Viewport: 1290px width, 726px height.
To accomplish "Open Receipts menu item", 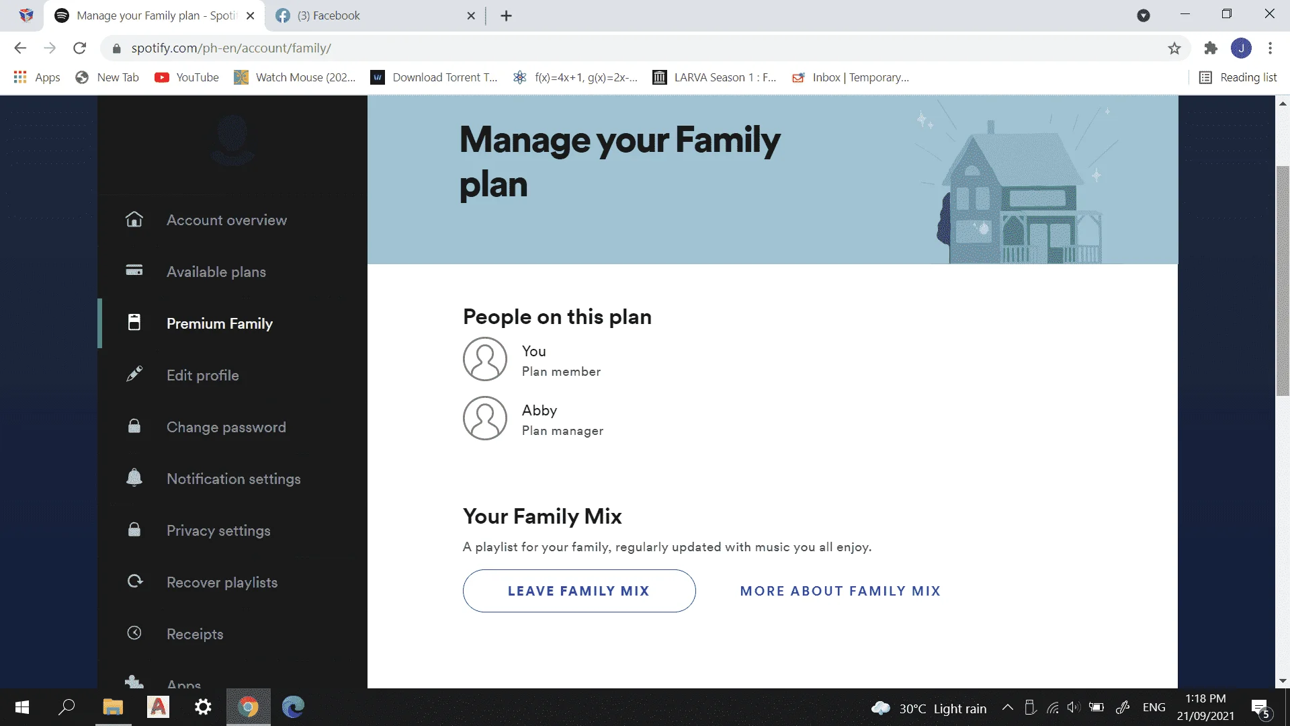I will [194, 634].
